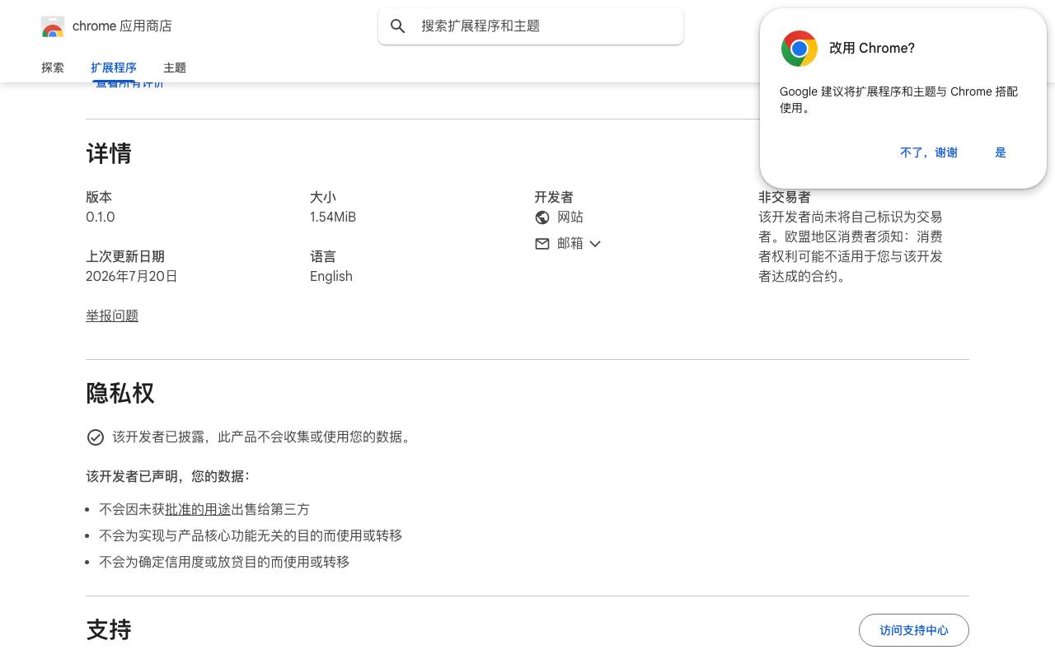Confirm switching to Chrome with 是
Viewport: 1055px width, 659px height.
click(x=1001, y=152)
